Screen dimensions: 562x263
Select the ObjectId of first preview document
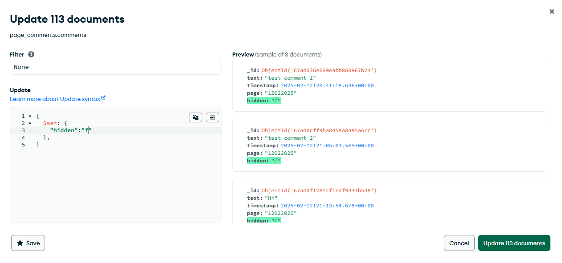tap(319, 70)
